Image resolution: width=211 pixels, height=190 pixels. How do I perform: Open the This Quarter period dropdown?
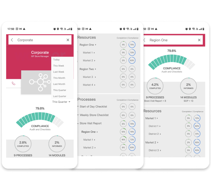coord(61,102)
